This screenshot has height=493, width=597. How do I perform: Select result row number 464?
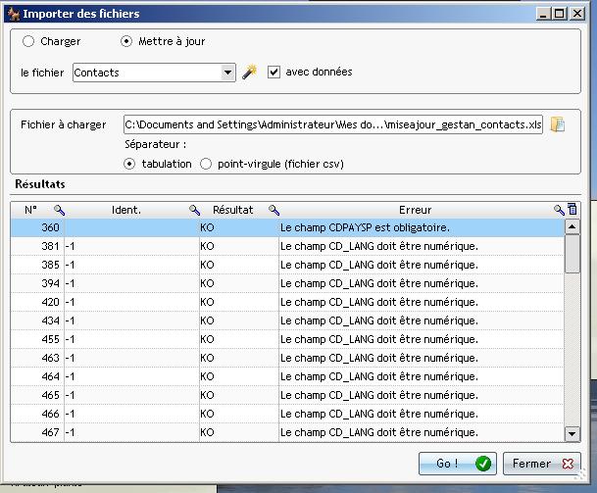[x=287, y=376]
